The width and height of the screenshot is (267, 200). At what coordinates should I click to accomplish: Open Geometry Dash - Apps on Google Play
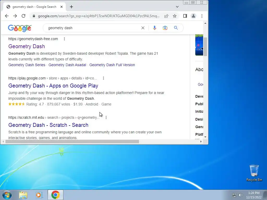point(53,86)
